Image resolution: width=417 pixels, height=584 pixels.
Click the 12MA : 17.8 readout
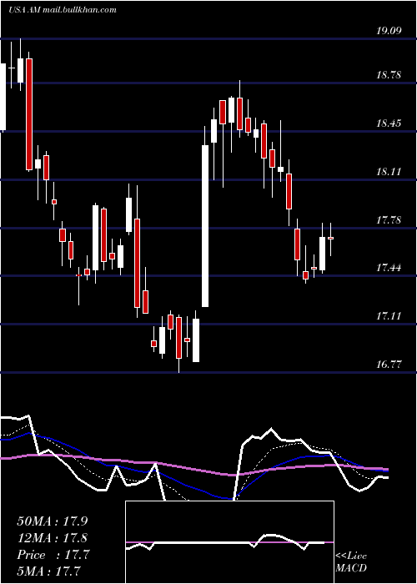click(x=53, y=538)
